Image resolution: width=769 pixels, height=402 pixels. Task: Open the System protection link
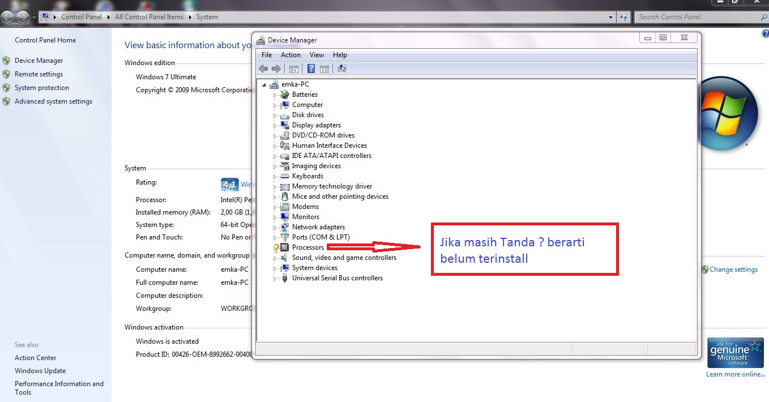[42, 88]
